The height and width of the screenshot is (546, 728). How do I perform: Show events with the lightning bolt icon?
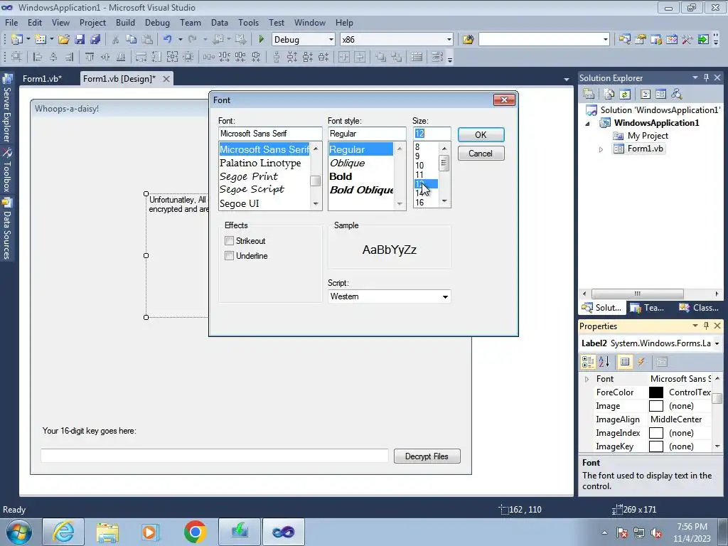point(641,362)
